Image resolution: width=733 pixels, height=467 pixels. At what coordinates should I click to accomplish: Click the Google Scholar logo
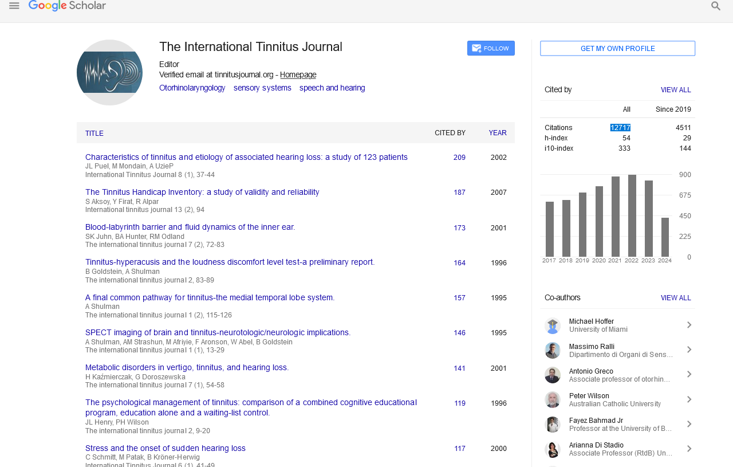(67, 6)
